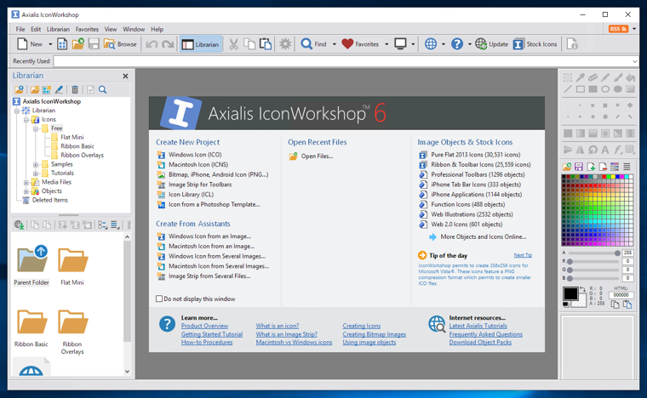
Task: Click the Ribbon Overlays folder thumbnail
Action: pyautogui.click(x=72, y=332)
